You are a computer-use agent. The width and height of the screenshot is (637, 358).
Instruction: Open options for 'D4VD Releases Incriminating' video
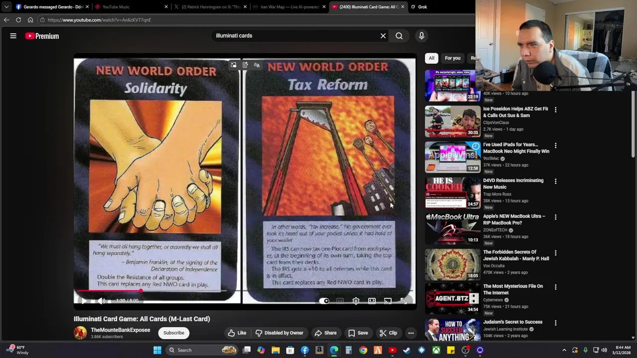[555, 181]
